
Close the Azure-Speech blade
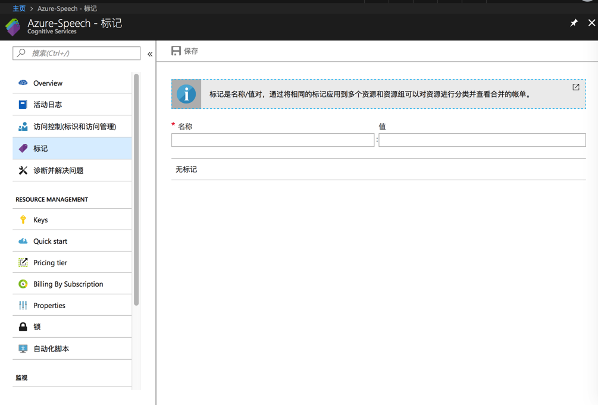click(x=591, y=23)
